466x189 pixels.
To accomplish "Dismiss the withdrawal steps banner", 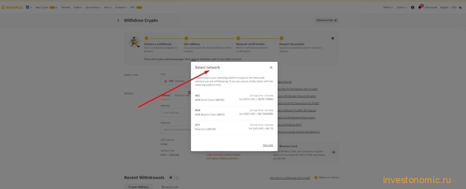I will tap(333, 38).
